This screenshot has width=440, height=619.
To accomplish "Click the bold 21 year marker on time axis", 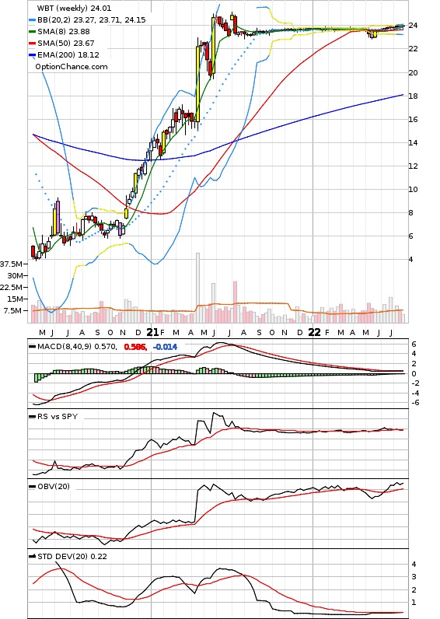I will [x=152, y=332].
